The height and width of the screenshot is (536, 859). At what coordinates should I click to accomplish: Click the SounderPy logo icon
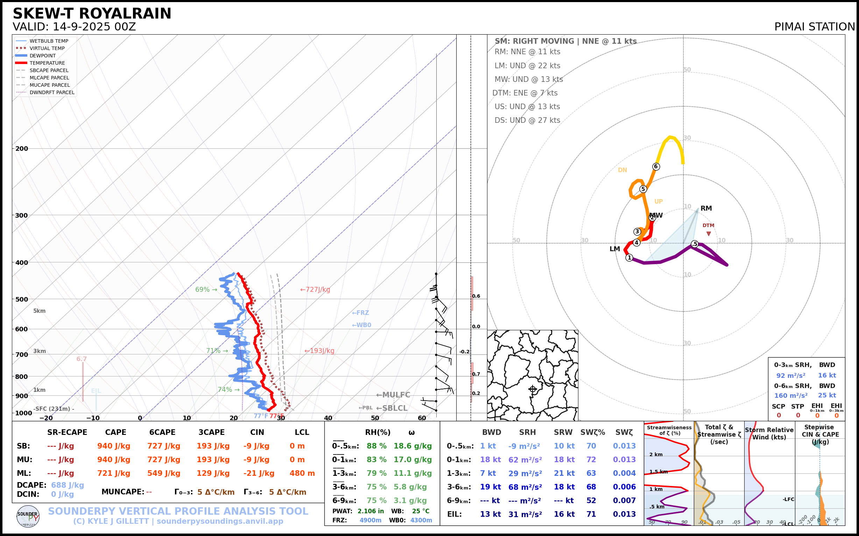click(x=28, y=516)
